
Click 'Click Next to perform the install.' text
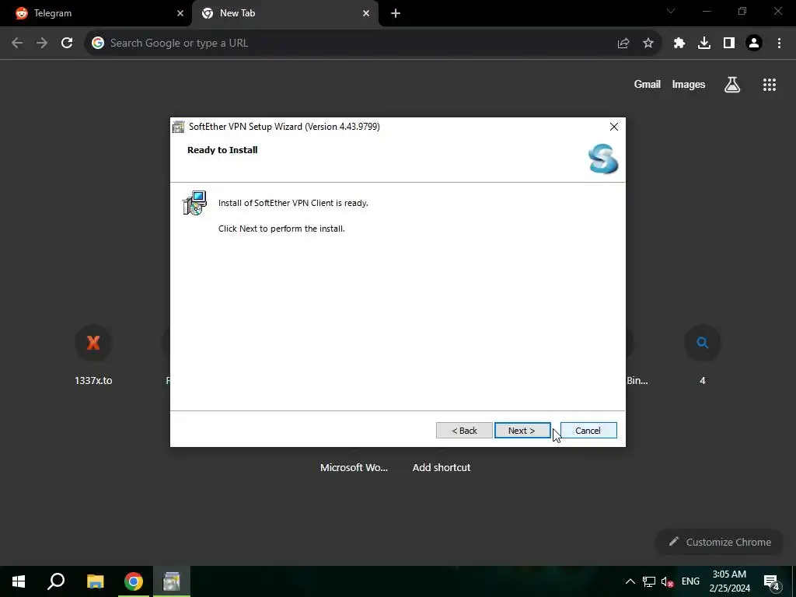(281, 229)
